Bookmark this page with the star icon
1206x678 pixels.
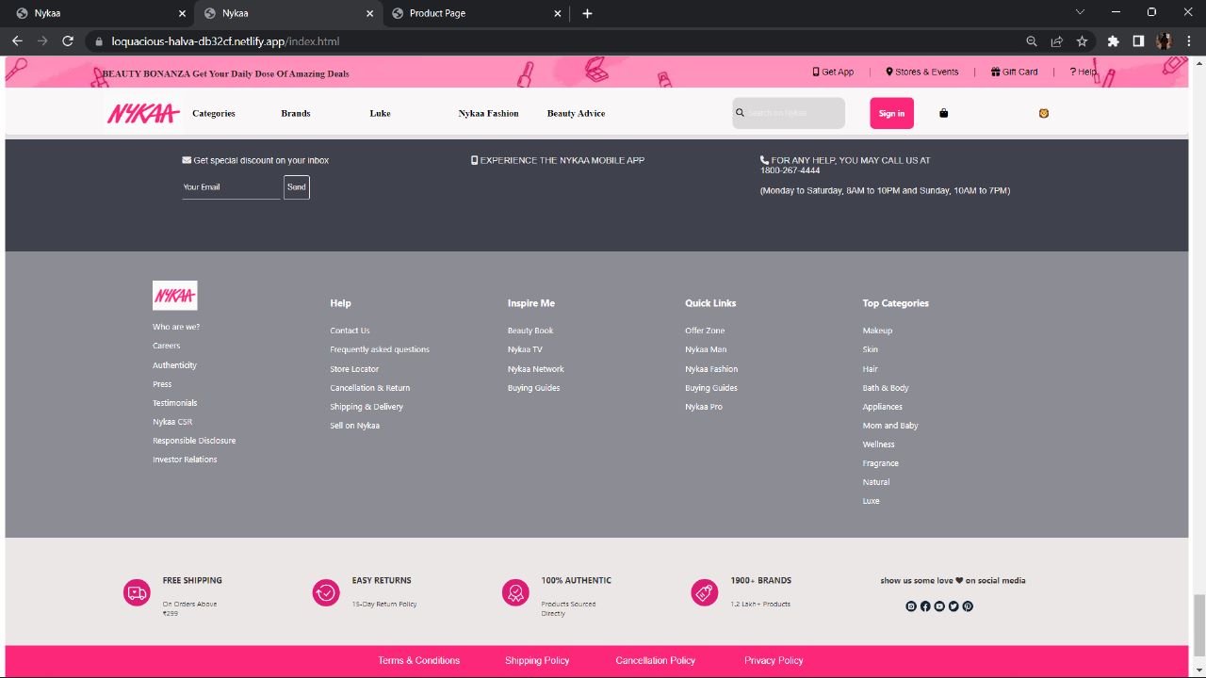1082,41
